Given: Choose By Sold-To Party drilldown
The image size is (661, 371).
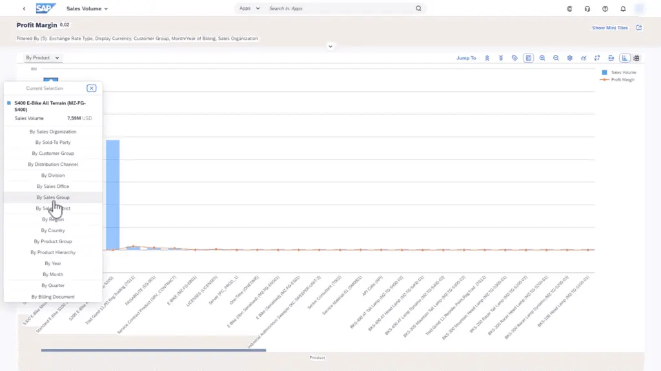Looking at the screenshot, I should pos(53,143).
